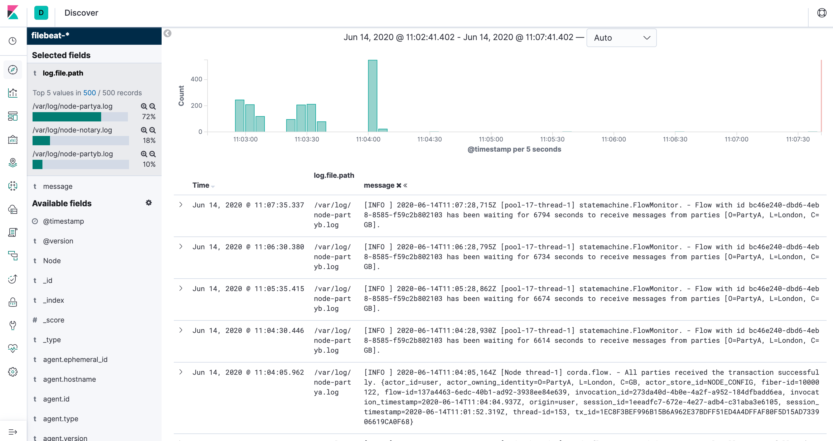Filter out /var/log/node-notary.log value

coord(153,130)
